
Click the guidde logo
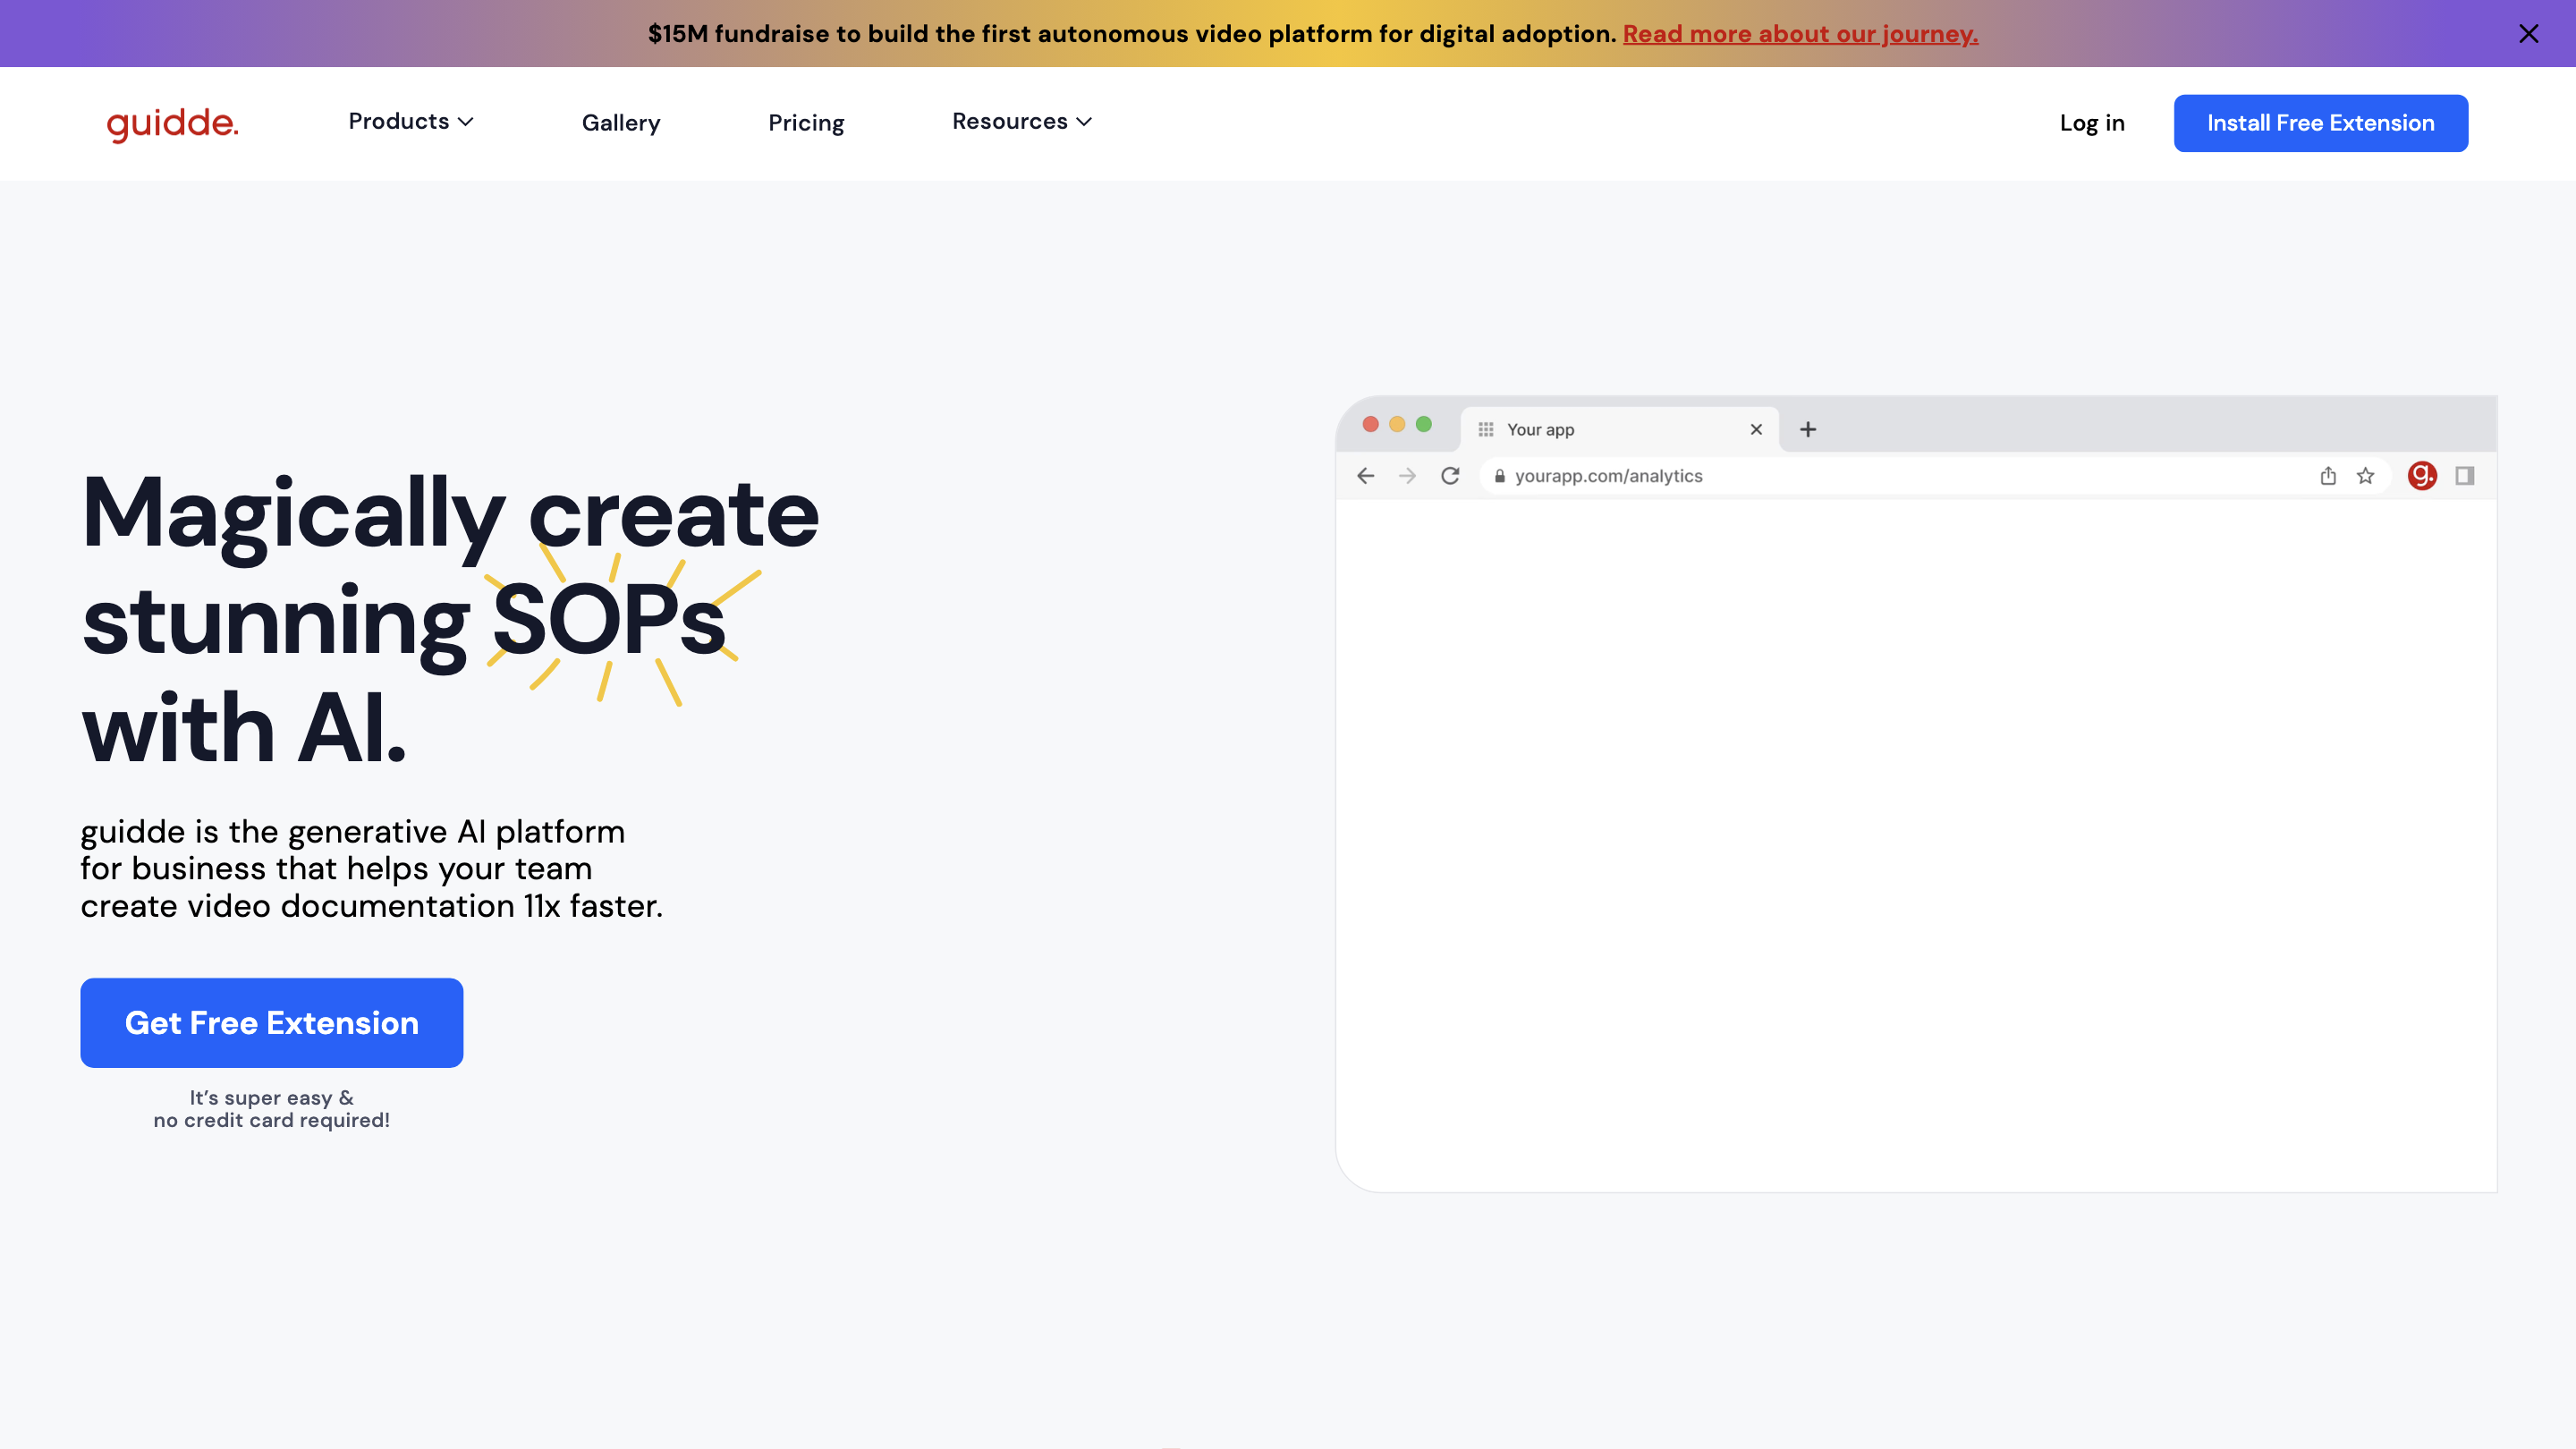point(172,123)
